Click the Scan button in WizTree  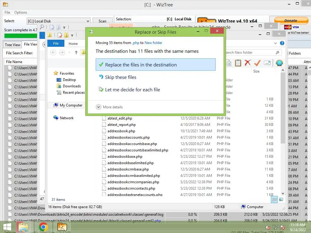tap(102, 21)
